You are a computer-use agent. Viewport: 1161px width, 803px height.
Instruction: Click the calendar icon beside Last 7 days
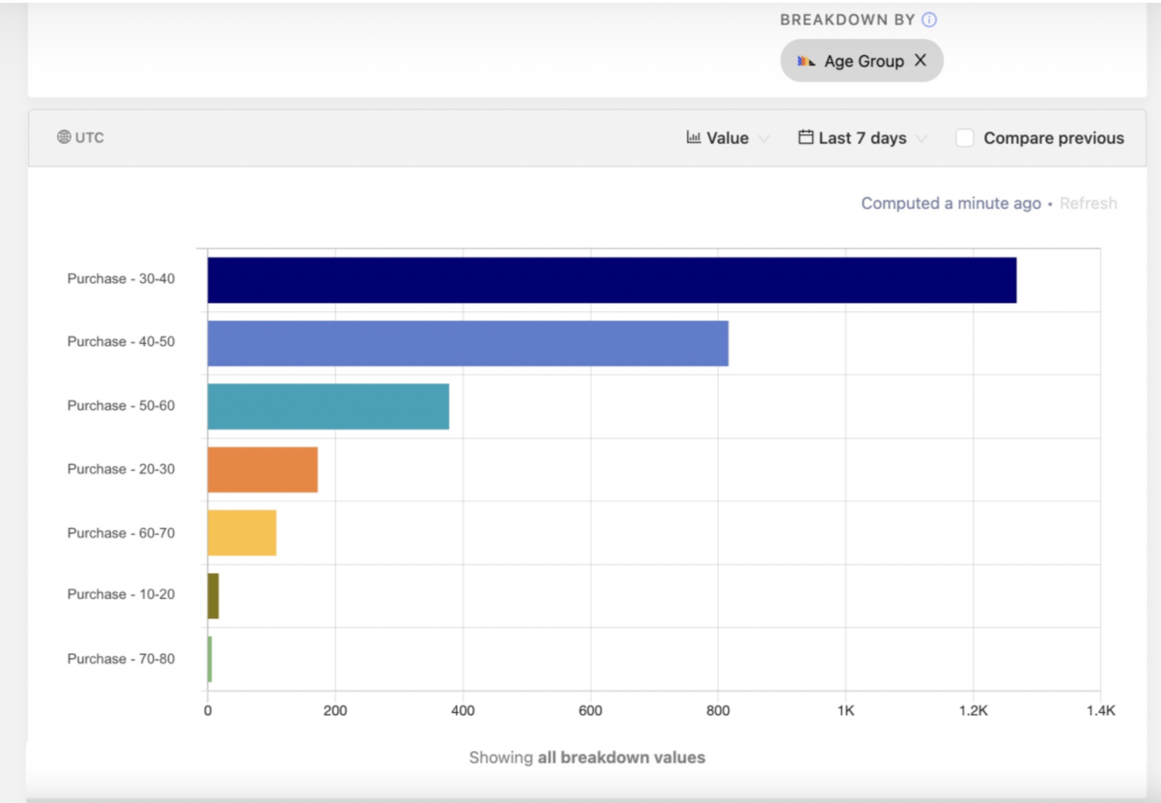(x=805, y=138)
